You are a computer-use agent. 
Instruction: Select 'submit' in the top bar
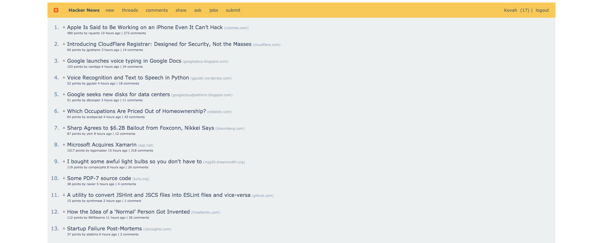click(x=233, y=10)
